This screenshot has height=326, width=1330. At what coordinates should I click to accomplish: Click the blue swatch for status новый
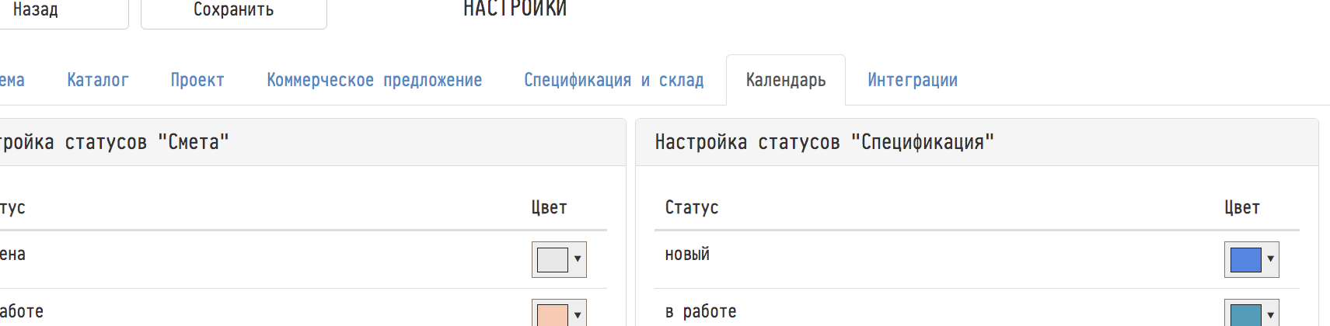[x=1244, y=259]
